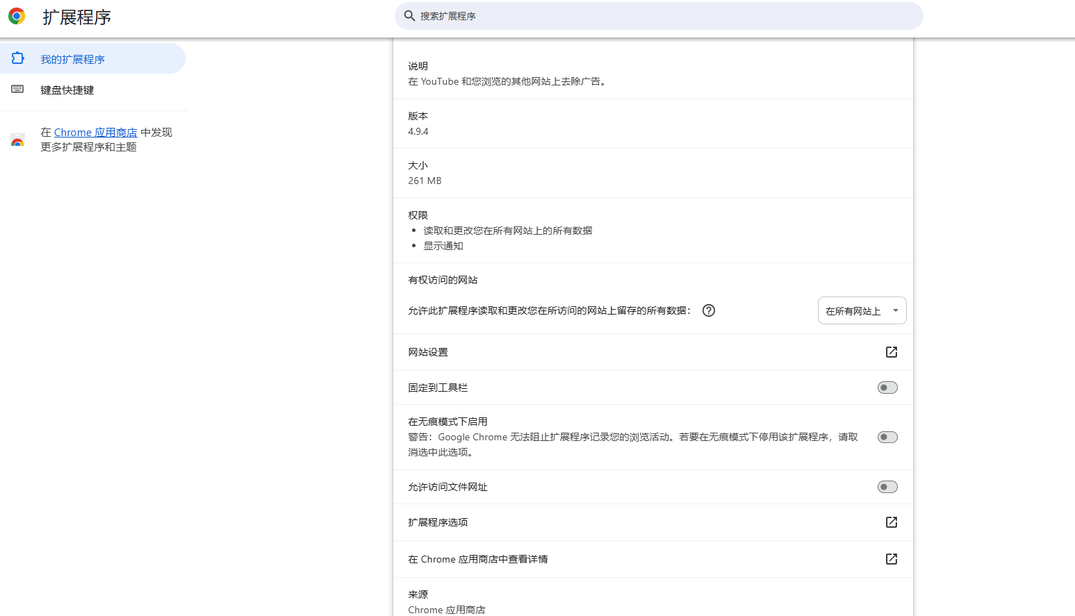Click the 警告 incognito warning text
Viewport: 1075px width, 616px height.
tap(633, 444)
